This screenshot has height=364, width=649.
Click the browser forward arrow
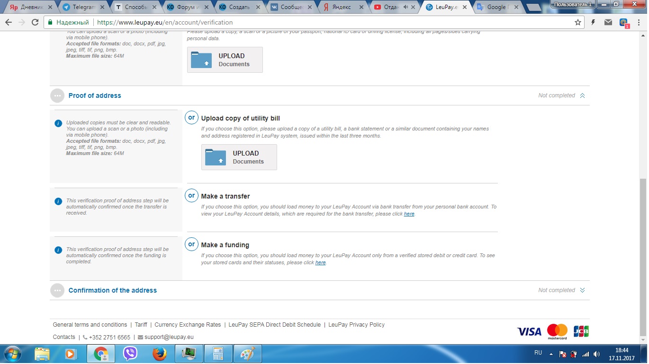coord(22,22)
